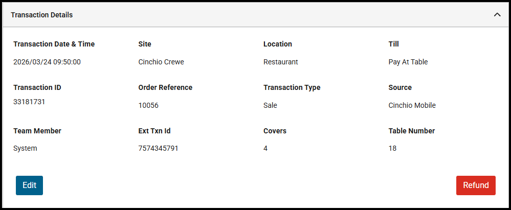This screenshot has height=210, width=511.
Task: Select the Covers value 4
Action: (x=265, y=148)
